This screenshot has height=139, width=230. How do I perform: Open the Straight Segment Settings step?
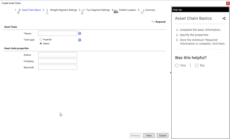63,10
